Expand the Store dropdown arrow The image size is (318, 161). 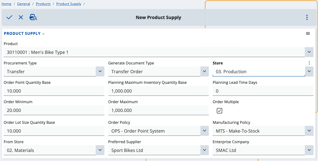coord(309,71)
